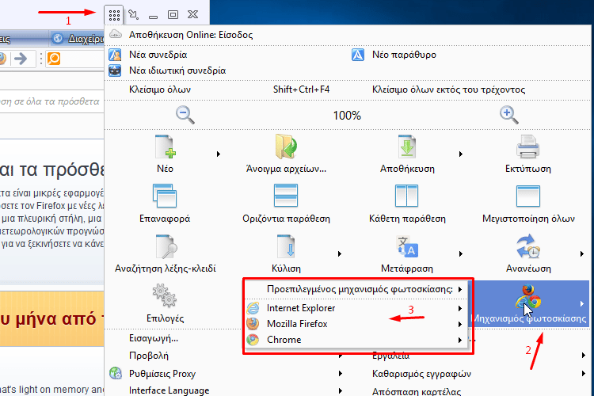Expand the Ανανέωση submenu arrow
Image resolution: width=594 pixels, height=396 pixels.
click(582, 253)
